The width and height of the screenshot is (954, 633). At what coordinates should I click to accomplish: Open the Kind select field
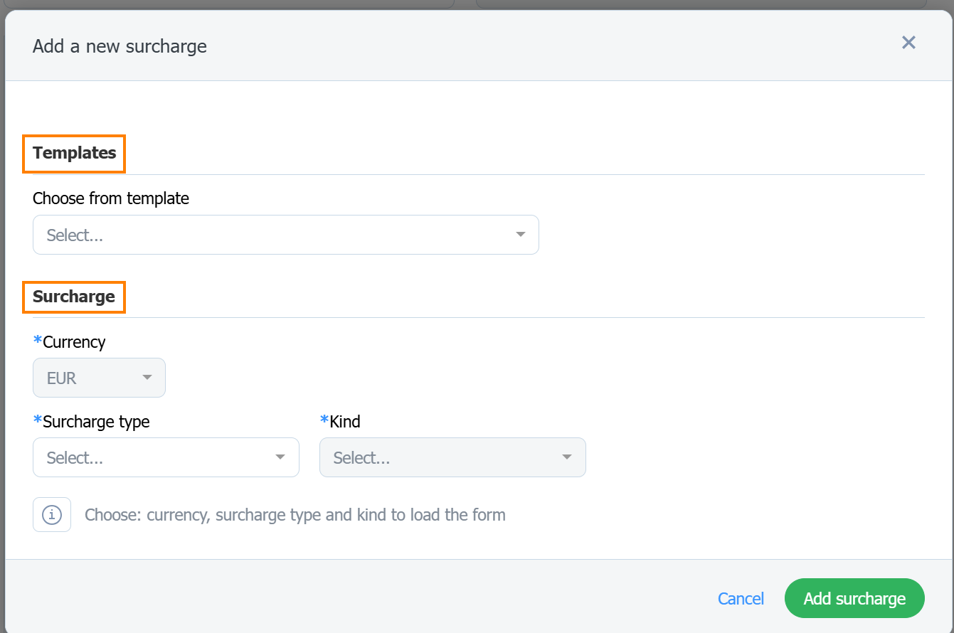coord(452,457)
